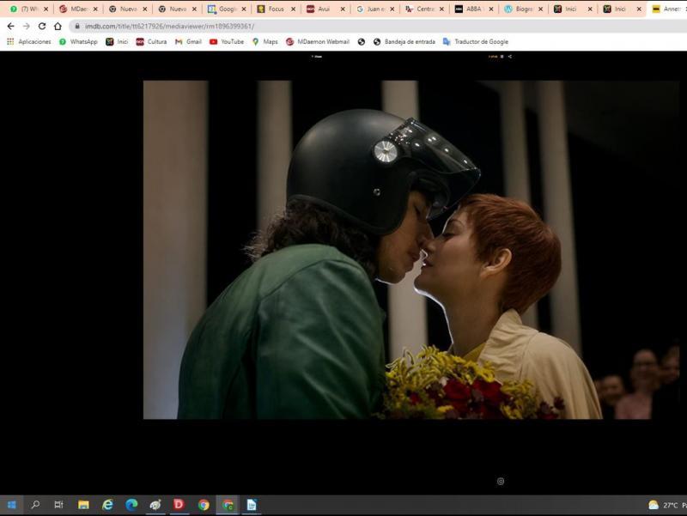Close the ABBA tab
The image size is (687, 516).
[491, 9]
